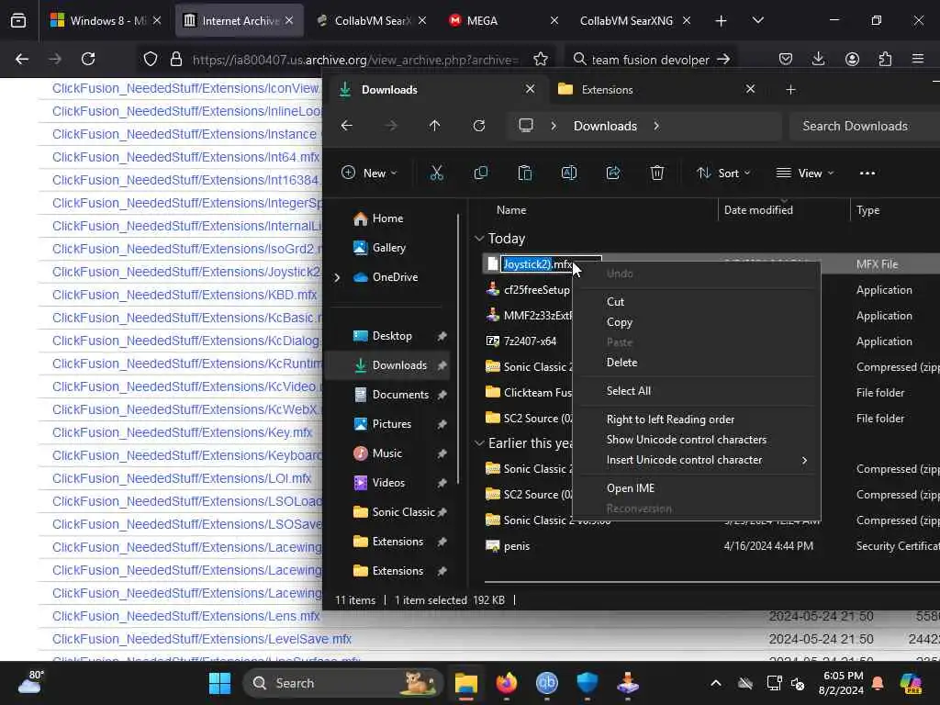List all Firefox tabs dropdown

coord(757,20)
